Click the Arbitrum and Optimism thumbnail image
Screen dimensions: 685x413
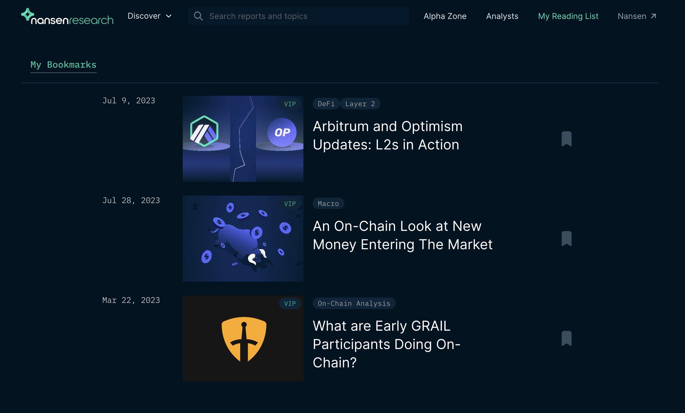(243, 139)
